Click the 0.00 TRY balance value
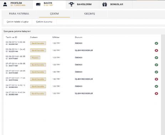 [x=48, y=5]
